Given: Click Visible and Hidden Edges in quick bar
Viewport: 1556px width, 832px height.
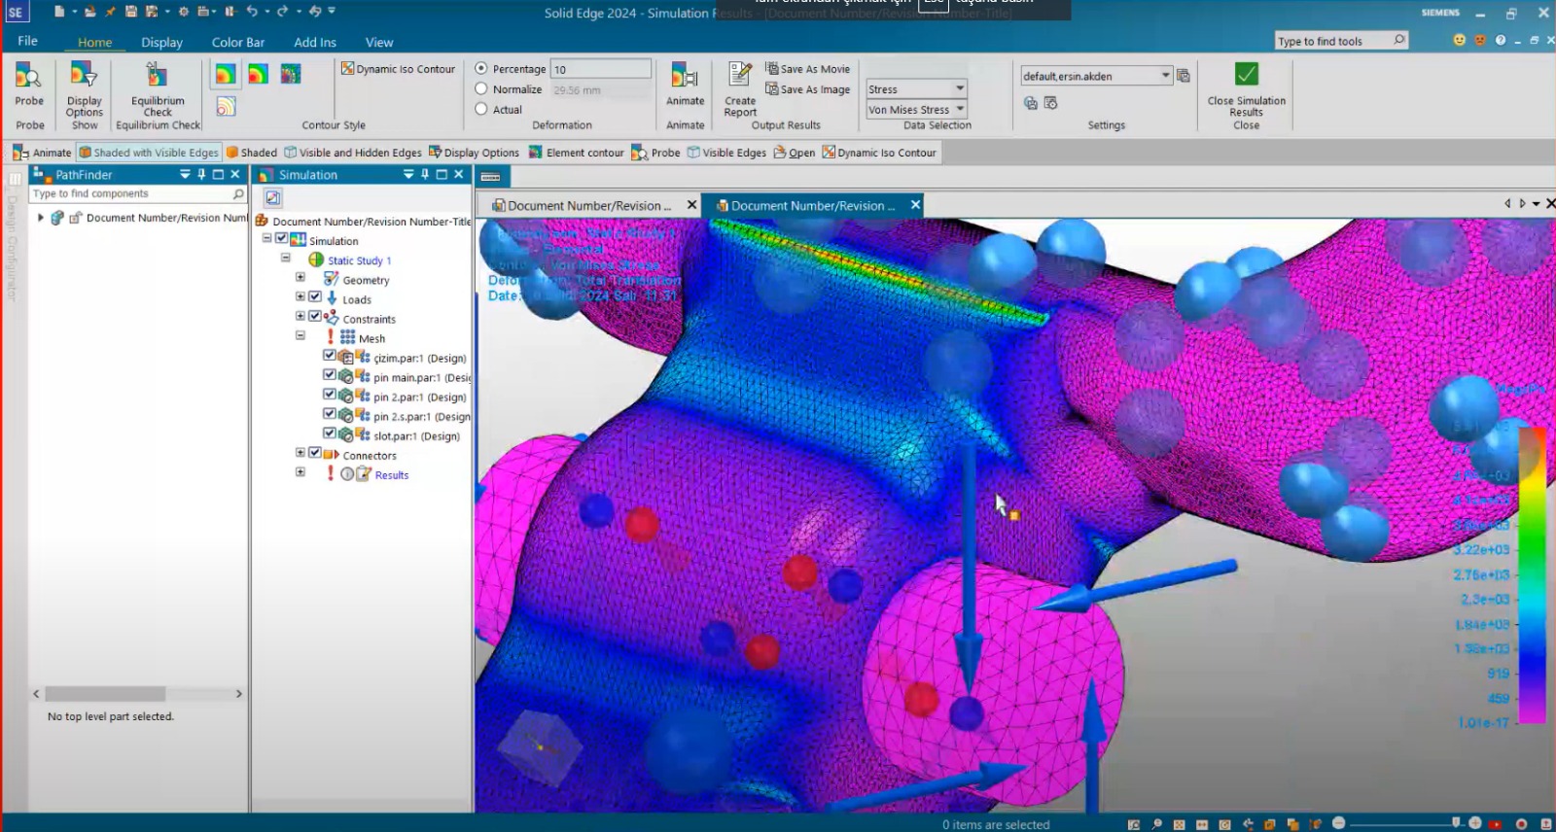Looking at the screenshot, I should point(352,153).
